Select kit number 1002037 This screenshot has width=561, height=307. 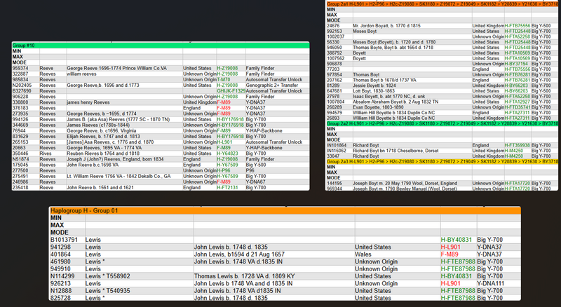336,36
